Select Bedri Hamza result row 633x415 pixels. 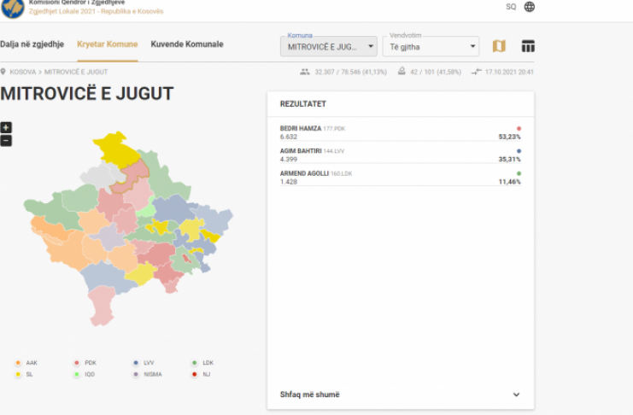[x=400, y=132]
